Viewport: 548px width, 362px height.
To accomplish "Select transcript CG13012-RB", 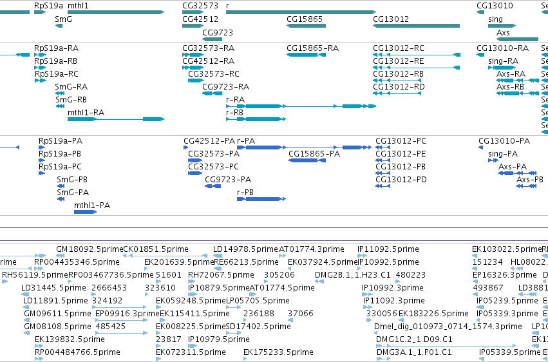I will pos(397,81).
